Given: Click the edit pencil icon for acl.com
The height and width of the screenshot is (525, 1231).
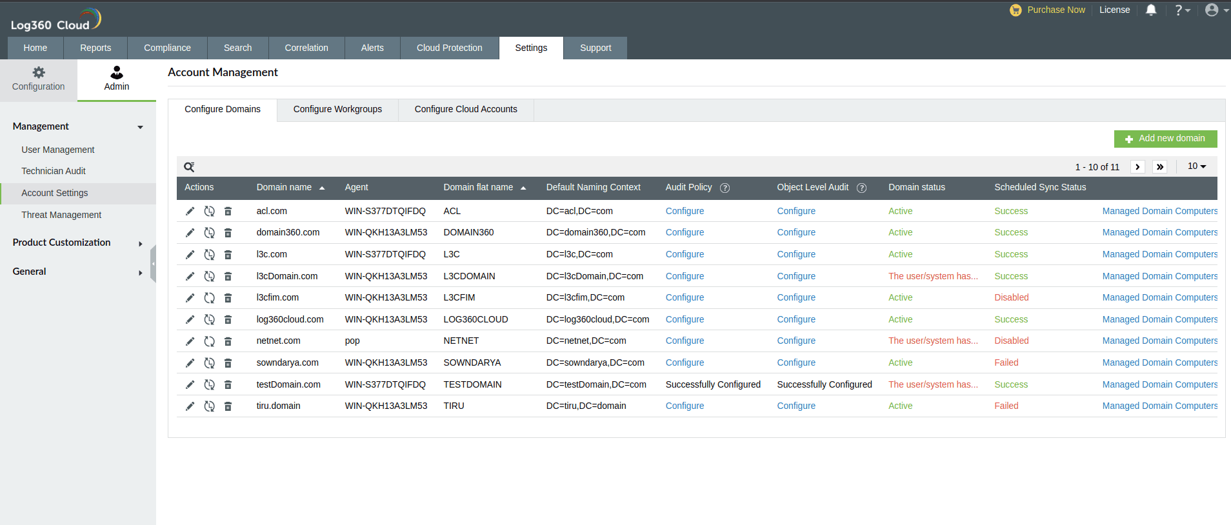Looking at the screenshot, I should click(x=190, y=212).
